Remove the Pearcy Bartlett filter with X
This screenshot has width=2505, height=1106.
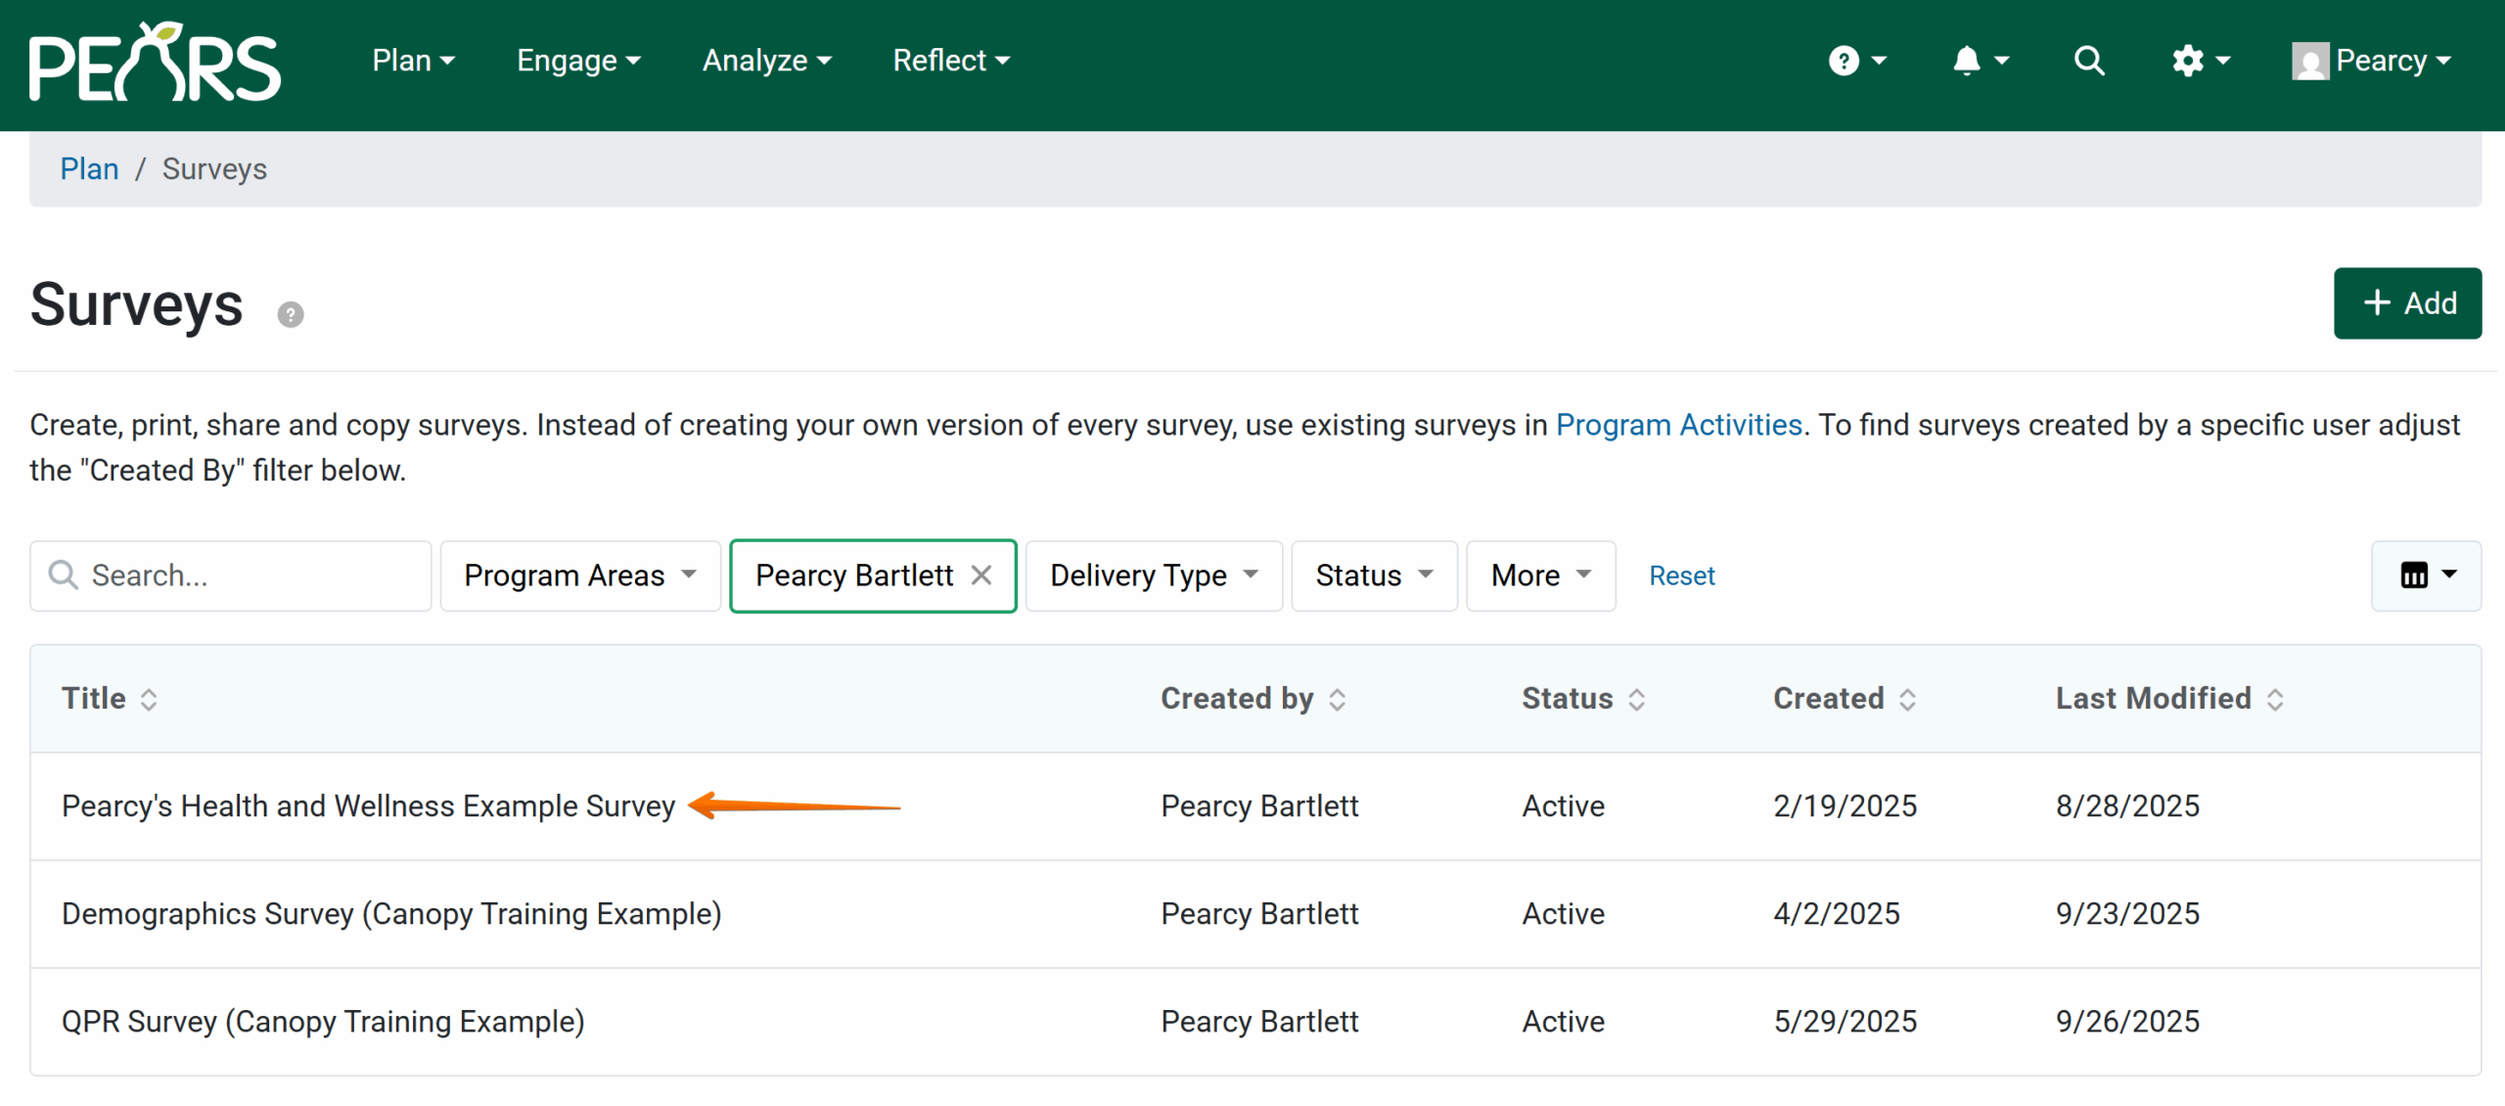point(981,576)
